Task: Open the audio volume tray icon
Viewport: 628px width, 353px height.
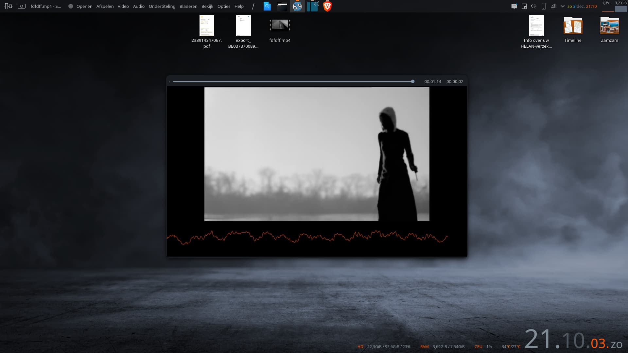Action: (533, 6)
